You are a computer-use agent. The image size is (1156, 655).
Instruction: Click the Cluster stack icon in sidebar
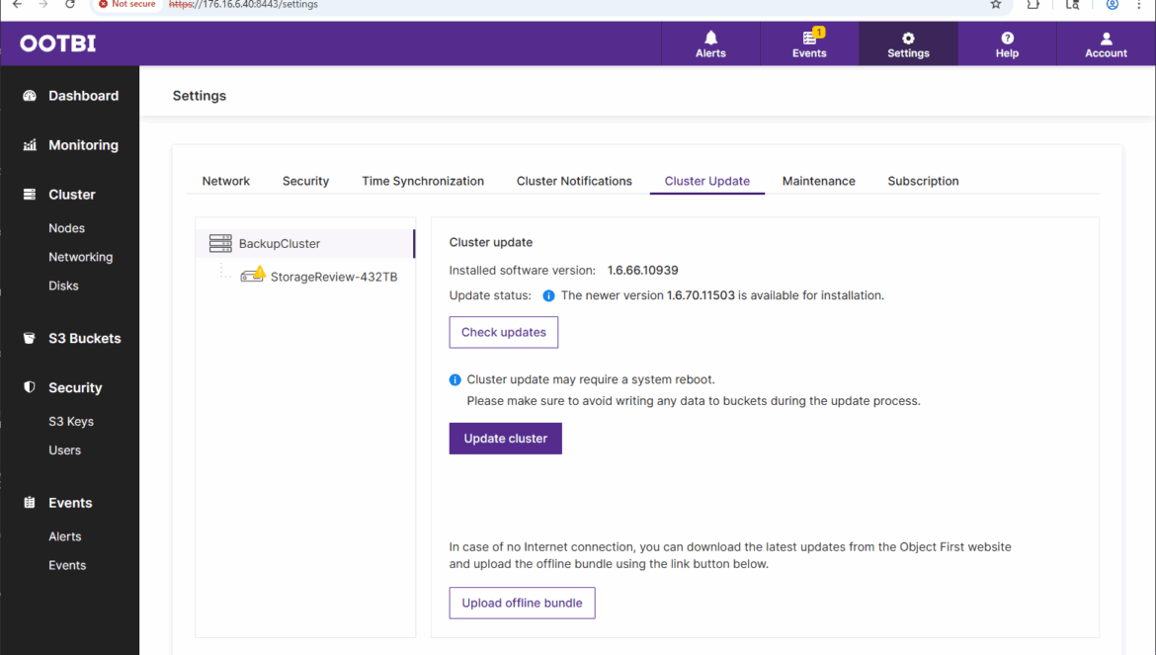[30, 195]
